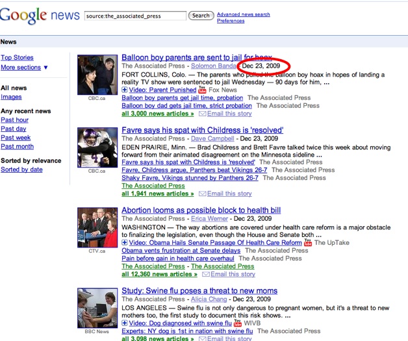Open Favre, Childress argue, Panthers beat Vikings
This screenshot has width=408, height=341.
(194, 170)
